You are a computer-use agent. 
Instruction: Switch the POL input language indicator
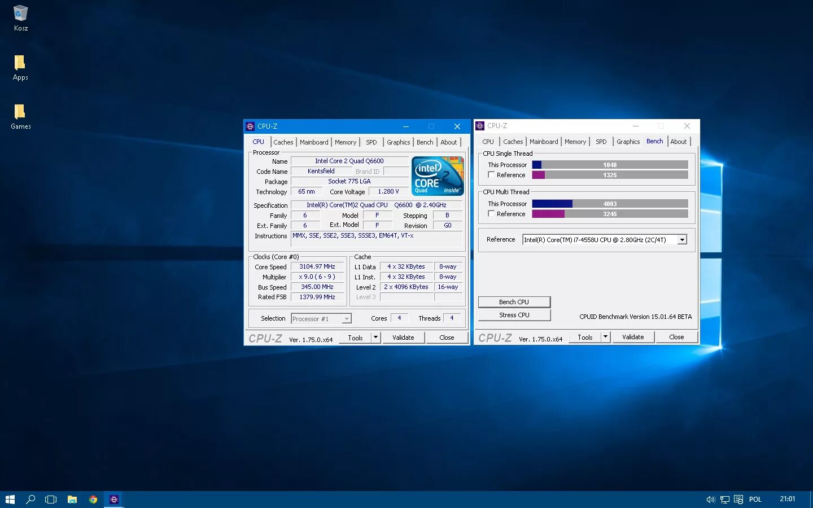pos(755,500)
